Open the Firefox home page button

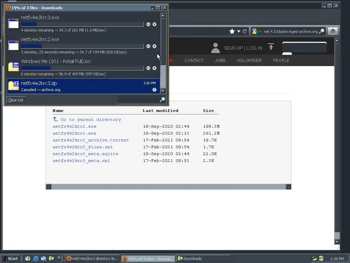333,31
